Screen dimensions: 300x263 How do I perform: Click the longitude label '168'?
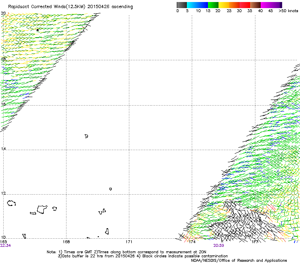coord(66,242)
